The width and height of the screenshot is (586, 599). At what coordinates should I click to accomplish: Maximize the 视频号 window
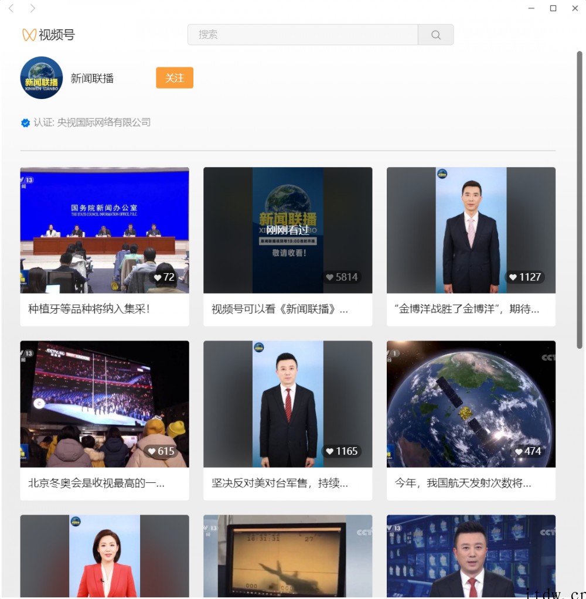(x=553, y=8)
